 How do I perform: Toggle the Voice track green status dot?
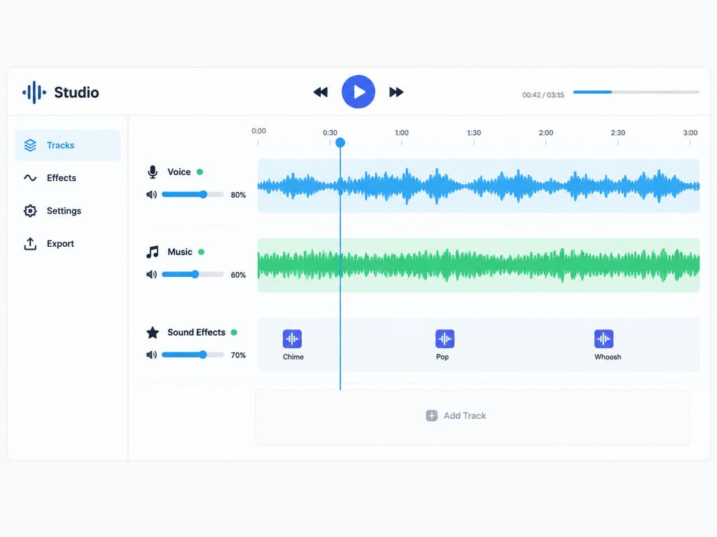[x=200, y=172]
